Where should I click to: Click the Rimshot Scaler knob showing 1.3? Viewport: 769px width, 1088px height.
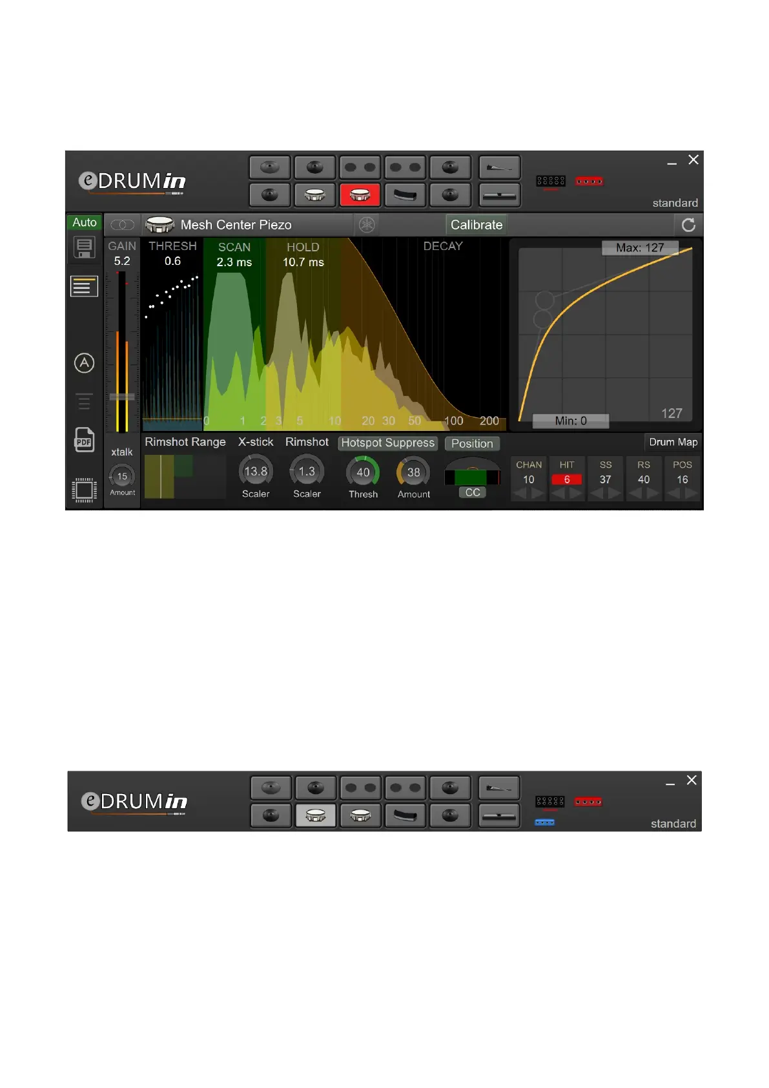click(x=307, y=472)
